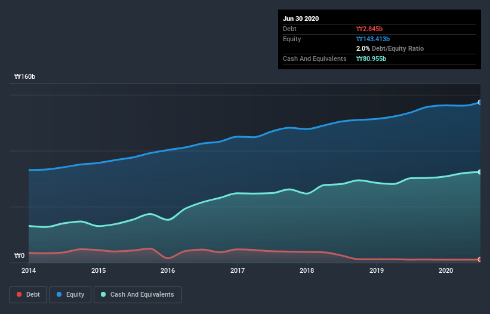The height and width of the screenshot is (314, 490).
Task: Click the 2019 x-axis label
Action: point(377,270)
